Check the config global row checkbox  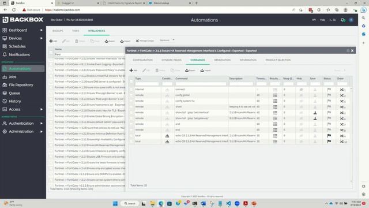[x=131, y=95]
